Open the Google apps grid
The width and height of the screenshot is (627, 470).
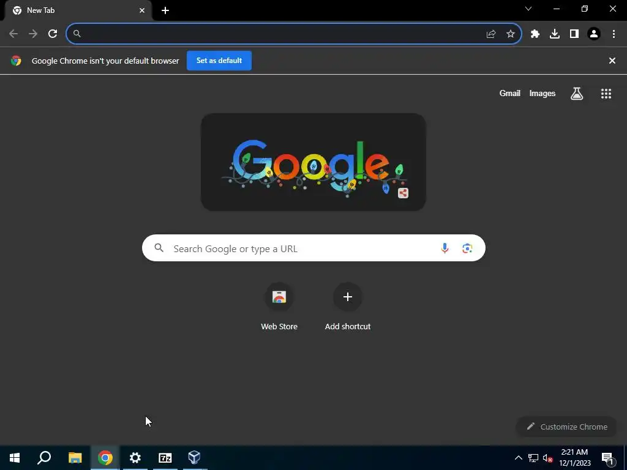pyautogui.click(x=606, y=94)
